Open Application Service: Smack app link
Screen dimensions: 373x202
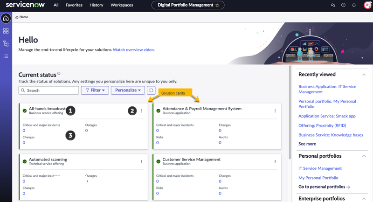(327, 116)
